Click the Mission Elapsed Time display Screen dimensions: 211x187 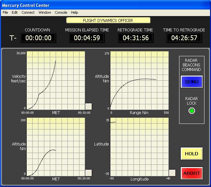[87, 38]
